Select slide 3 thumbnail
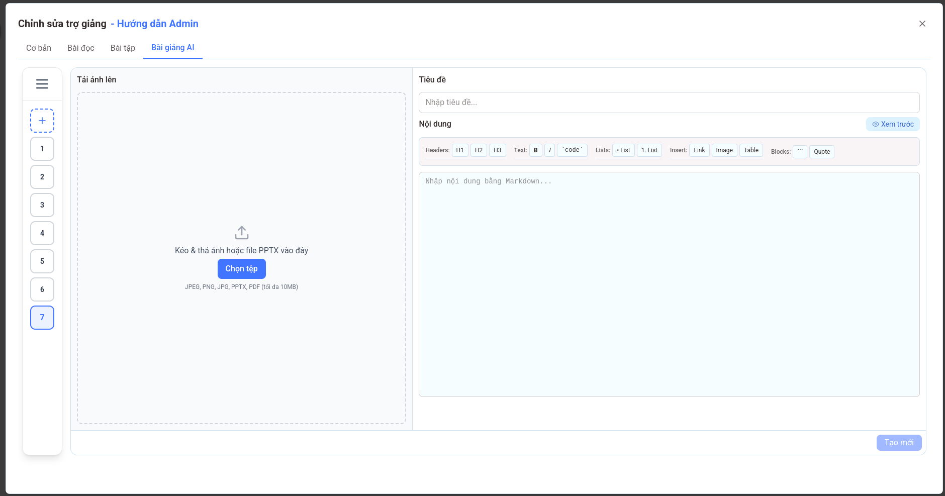 42,205
